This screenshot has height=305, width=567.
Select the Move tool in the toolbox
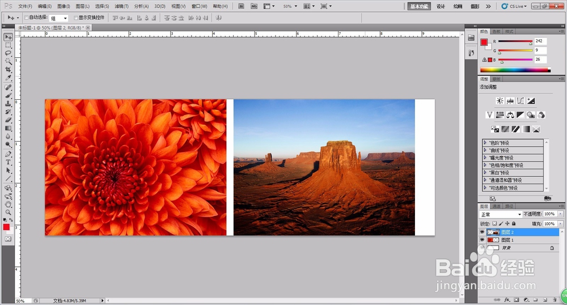point(8,37)
